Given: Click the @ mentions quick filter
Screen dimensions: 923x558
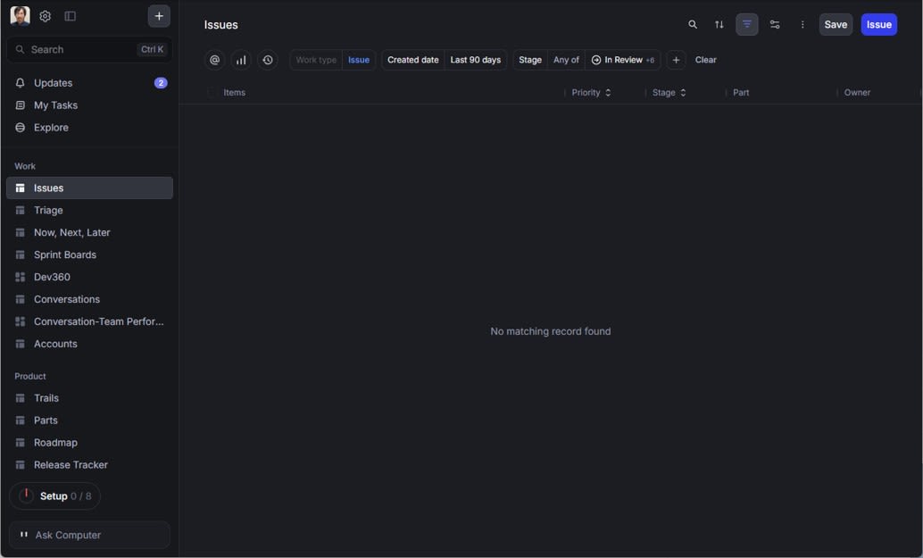Looking at the screenshot, I should tap(215, 60).
